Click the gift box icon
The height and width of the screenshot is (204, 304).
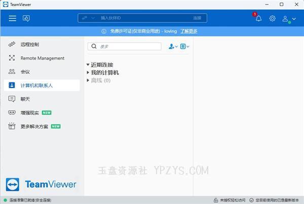12,126
